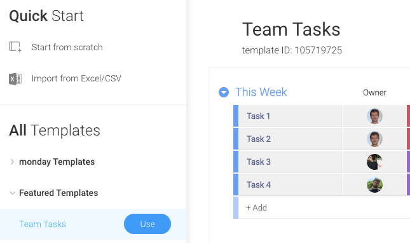The height and width of the screenshot is (243, 410).
Task: Expand monday Templates chevron
Action: [x=12, y=162]
